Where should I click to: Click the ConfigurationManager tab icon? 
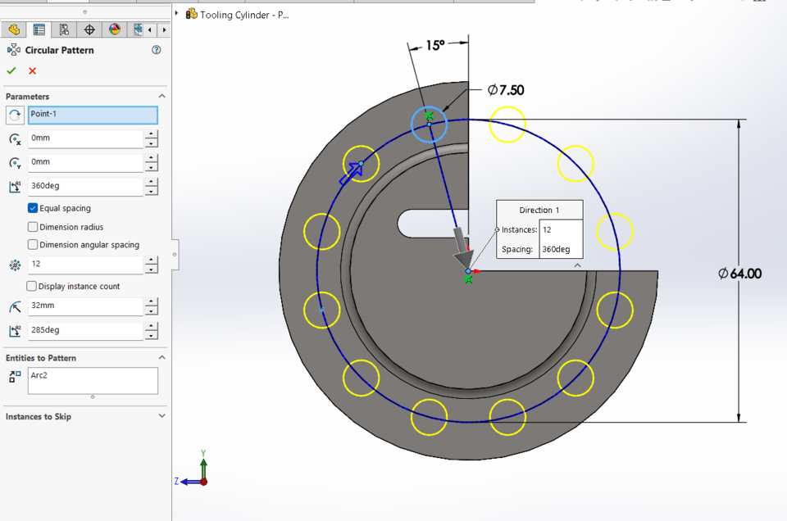pyautogui.click(x=62, y=29)
